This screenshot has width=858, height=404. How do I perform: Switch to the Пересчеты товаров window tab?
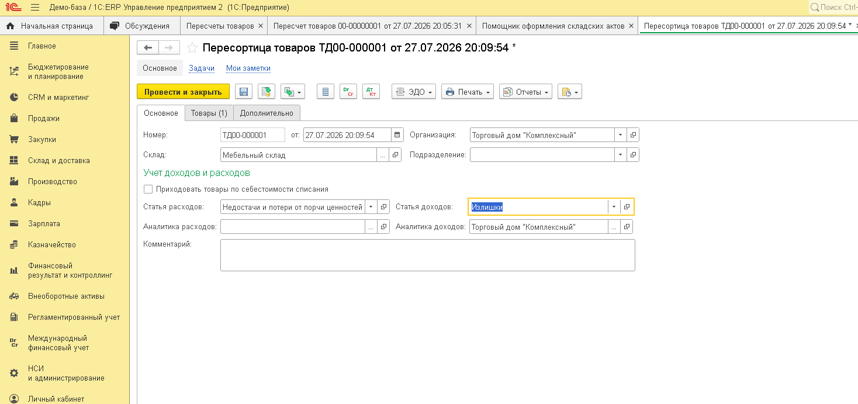coord(220,26)
